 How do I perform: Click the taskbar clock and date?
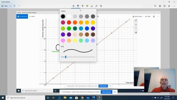[x=167, y=97]
